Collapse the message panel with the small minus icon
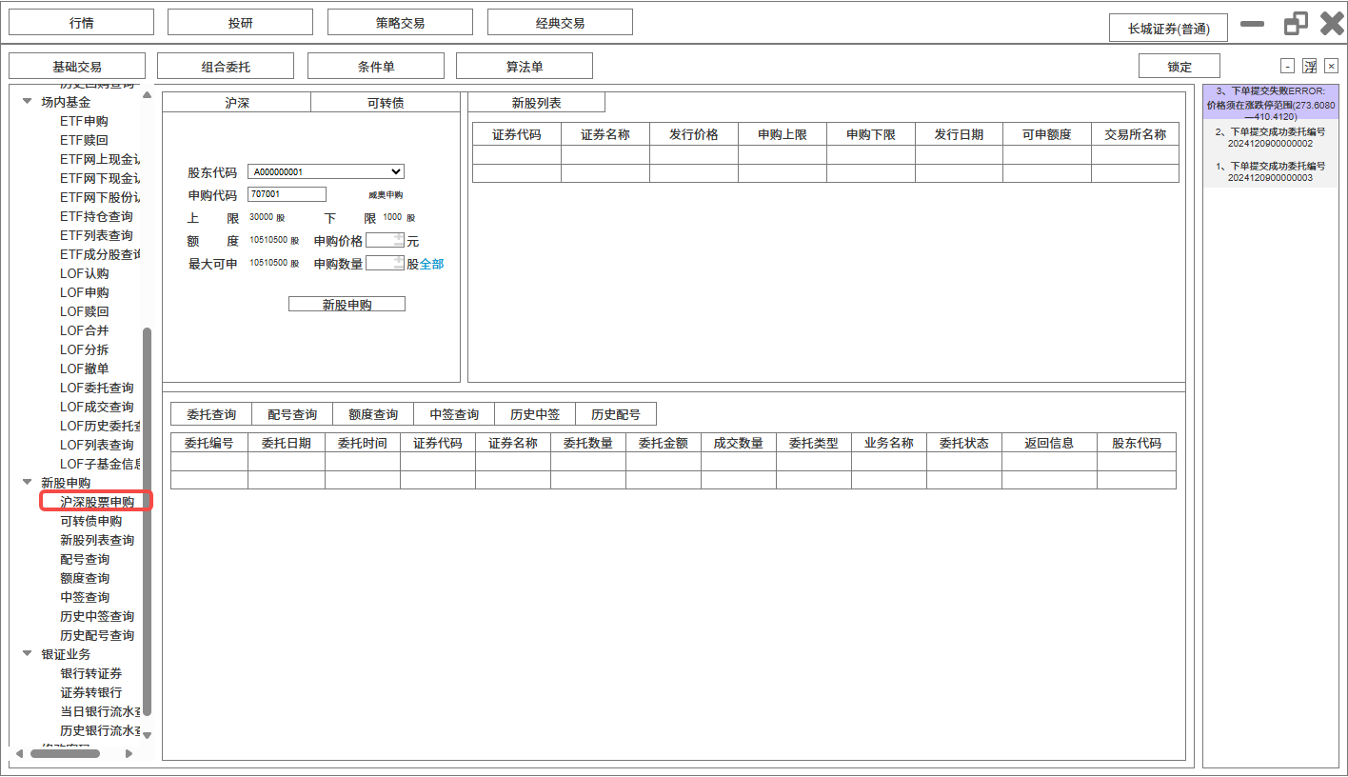1348x777 pixels. [x=1288, y=66]
